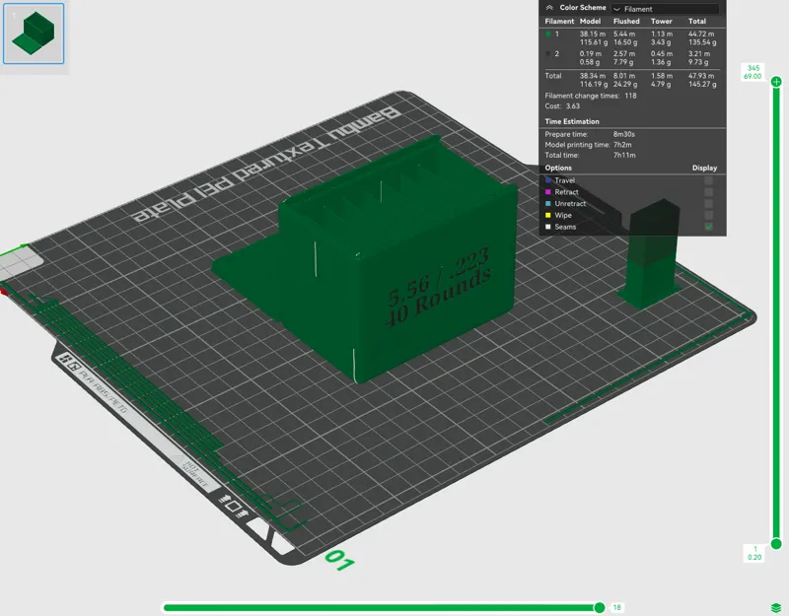
Task: Enable display of Wipe moves
Action: 708,215
